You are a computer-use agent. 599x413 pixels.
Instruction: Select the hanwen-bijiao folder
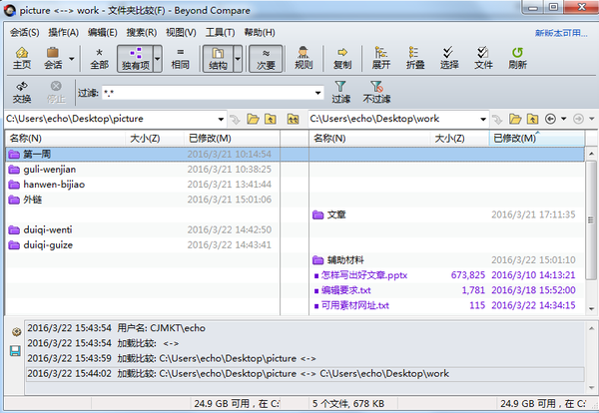pyautogui.click(x=46, y=185)
